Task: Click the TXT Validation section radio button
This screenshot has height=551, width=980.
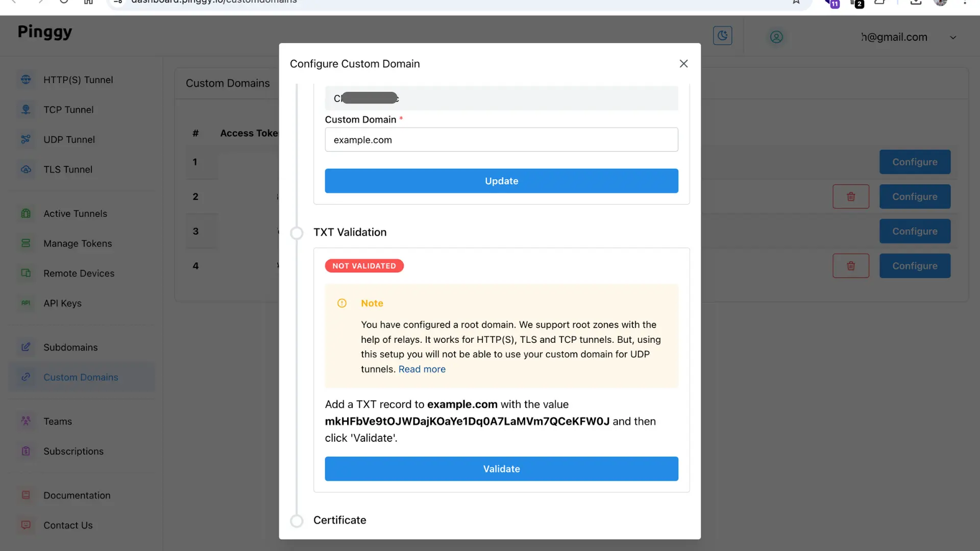Action: (297, 233)
